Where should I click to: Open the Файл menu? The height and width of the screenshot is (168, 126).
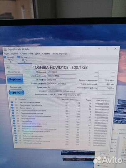click(7, 54)
